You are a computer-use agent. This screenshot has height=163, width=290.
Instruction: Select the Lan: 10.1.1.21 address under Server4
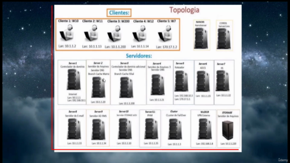157,100
